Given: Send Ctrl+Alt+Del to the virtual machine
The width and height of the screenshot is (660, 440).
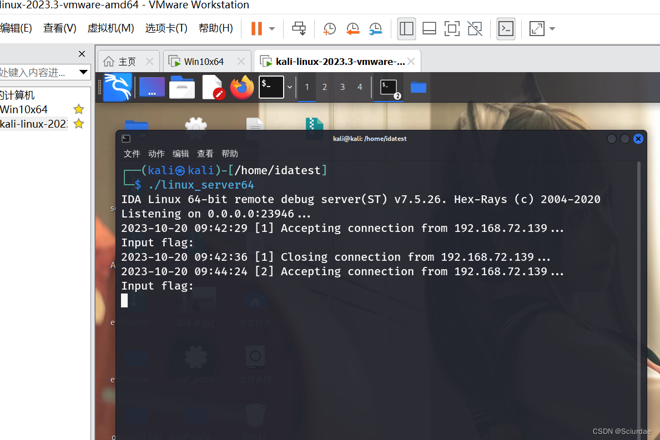Looking at the screenshot, I should pyautogui.click(x=299, y=28).
